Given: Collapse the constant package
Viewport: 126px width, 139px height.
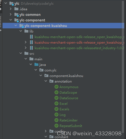Looking at the screenshot, I should click(46, 136).
